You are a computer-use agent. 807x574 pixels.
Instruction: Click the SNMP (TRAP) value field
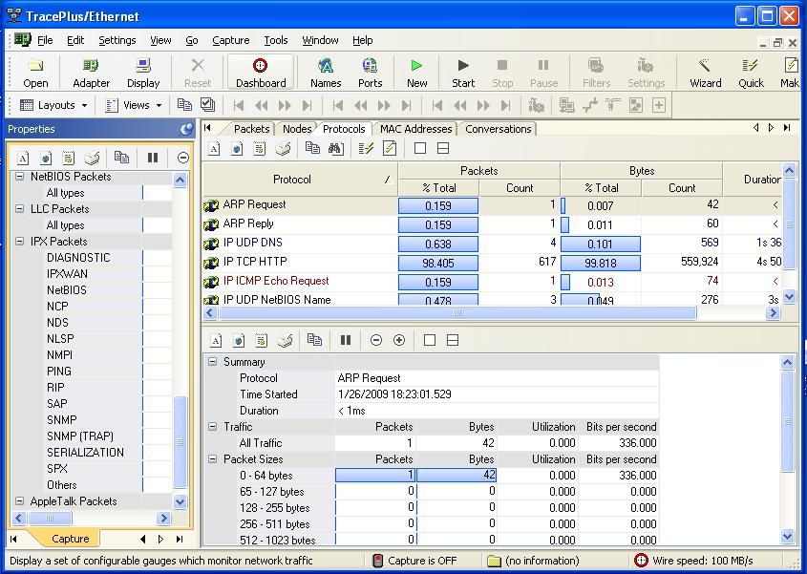(157, 436)
